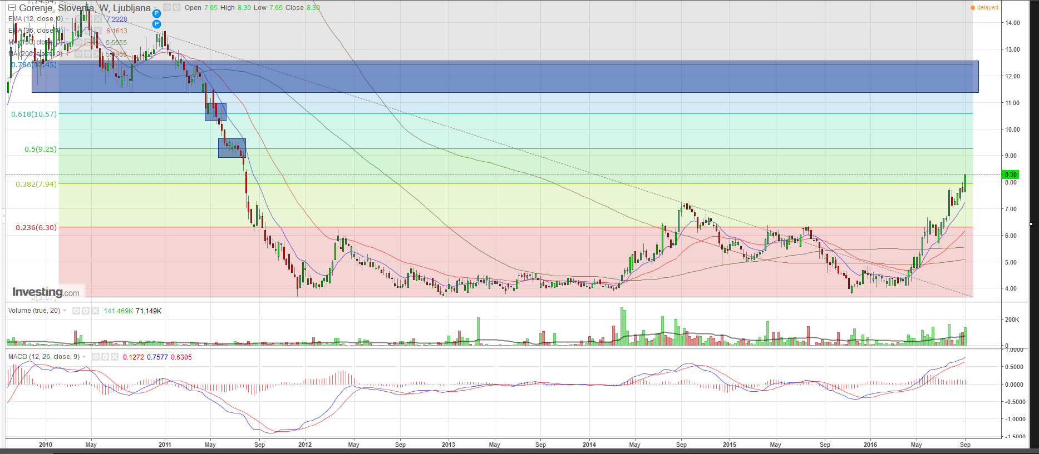The image size is (1039, 454).
Task: Expand the EMA (12, close, 0) dropdown arrow
Action: [67, 19]
